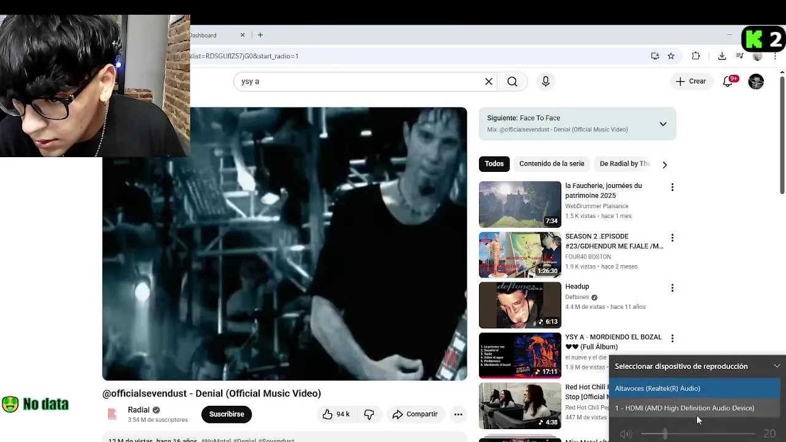Select the De Radial by The chip
Image resolution: width=786 pixels, height=442 pixels.
point(624,164)
